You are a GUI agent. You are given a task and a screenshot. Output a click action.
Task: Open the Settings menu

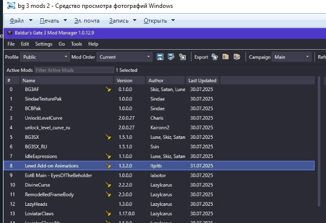coord(44,44)
